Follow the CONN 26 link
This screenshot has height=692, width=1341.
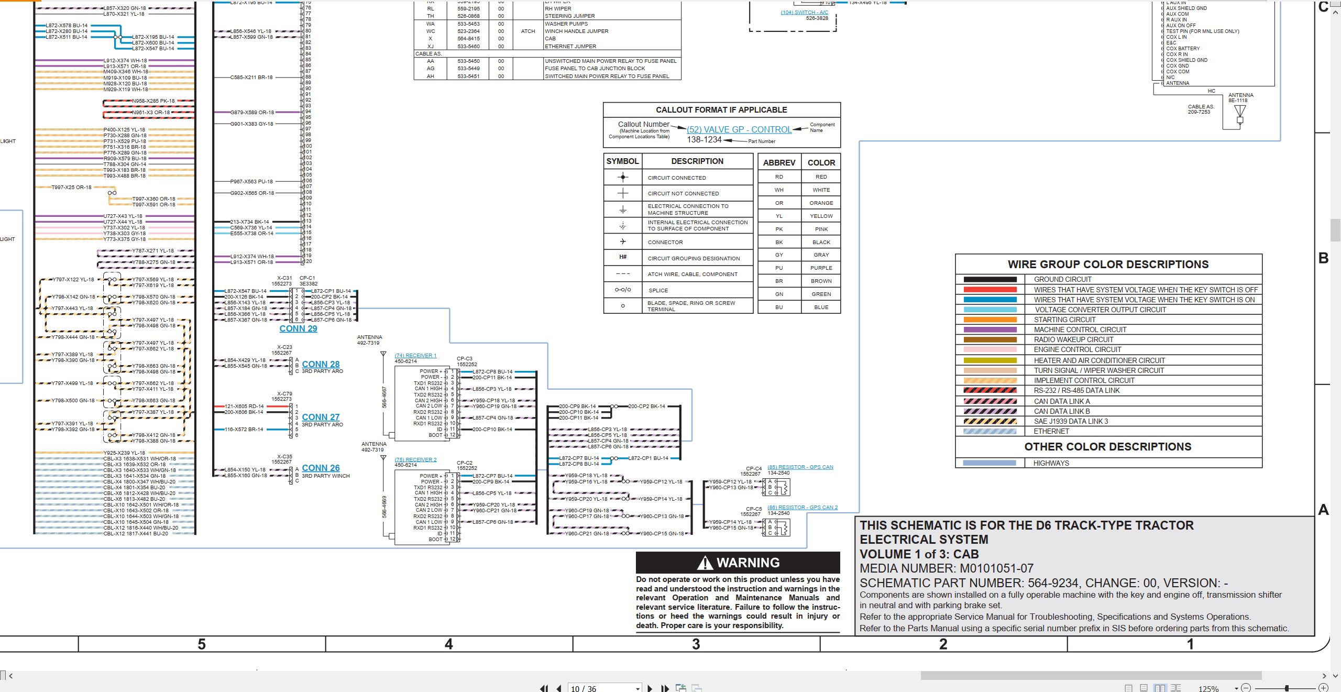pyautogui.click(x=321, y=468)
